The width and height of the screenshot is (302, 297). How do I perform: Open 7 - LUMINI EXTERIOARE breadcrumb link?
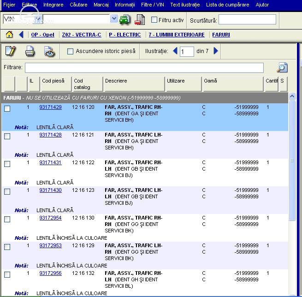pyautogui.click(x=177, y=35)
